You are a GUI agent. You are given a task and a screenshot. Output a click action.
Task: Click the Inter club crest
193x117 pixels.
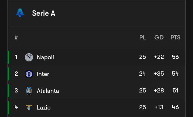tap(29, 74)
